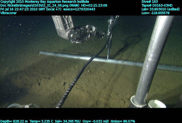The image size is (182, 123).
Task: Click the 'Sal= 34.395 PSU' reading
Action: coord(68,121)
